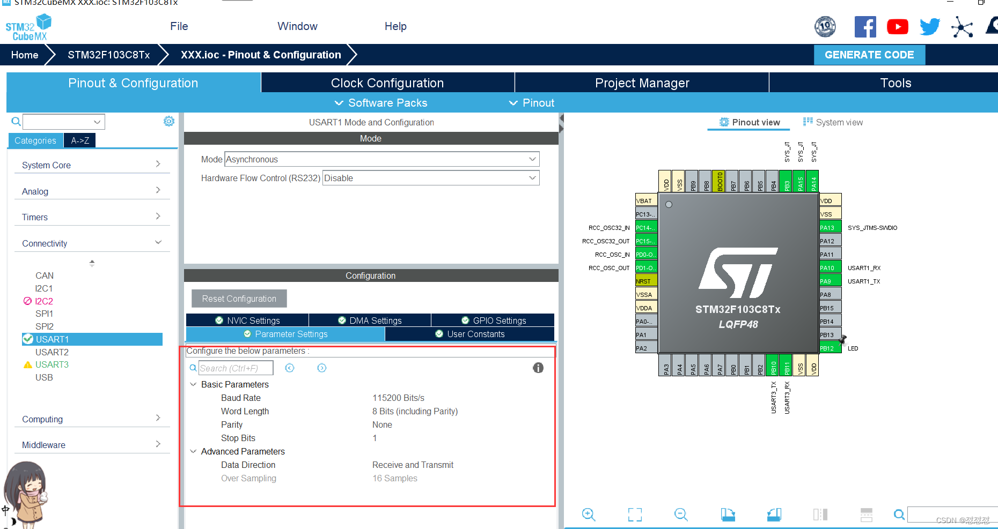
Task: Click the GENERATE CODE button
Action: point(869,55)
